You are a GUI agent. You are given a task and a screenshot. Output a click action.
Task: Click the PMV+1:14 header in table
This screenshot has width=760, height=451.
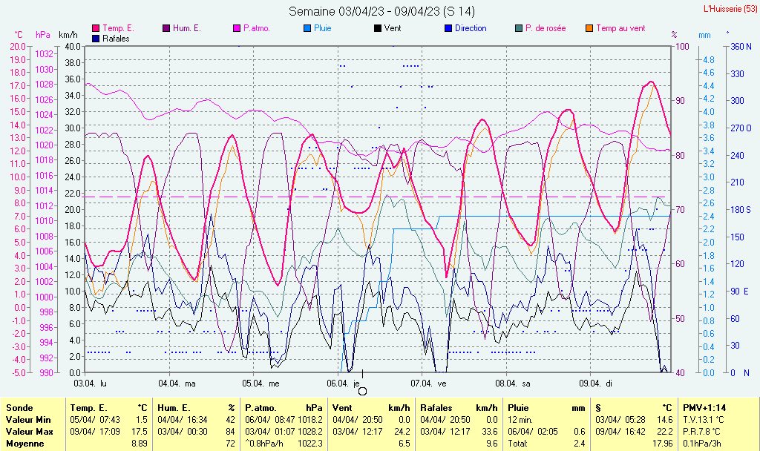(704, 408)
